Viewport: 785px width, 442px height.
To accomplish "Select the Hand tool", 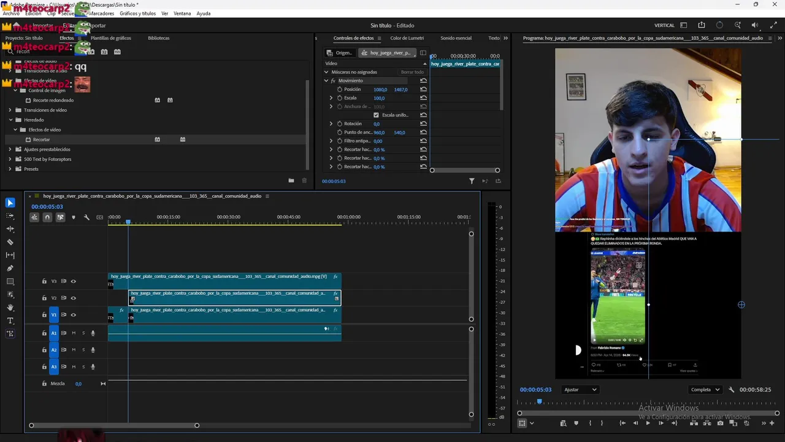I will point(10,308).
